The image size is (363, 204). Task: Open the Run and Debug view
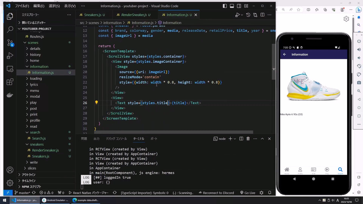(10, 56)
